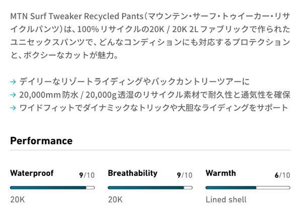The height and width of the screenshot is (215, 302).
Task: Click the 9/10 score next to Waterproof
Action: (87, 175)
